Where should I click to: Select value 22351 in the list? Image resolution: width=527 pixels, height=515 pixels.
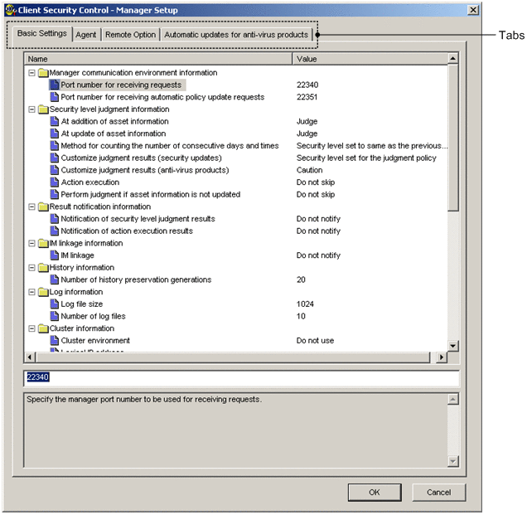[307, 97]
